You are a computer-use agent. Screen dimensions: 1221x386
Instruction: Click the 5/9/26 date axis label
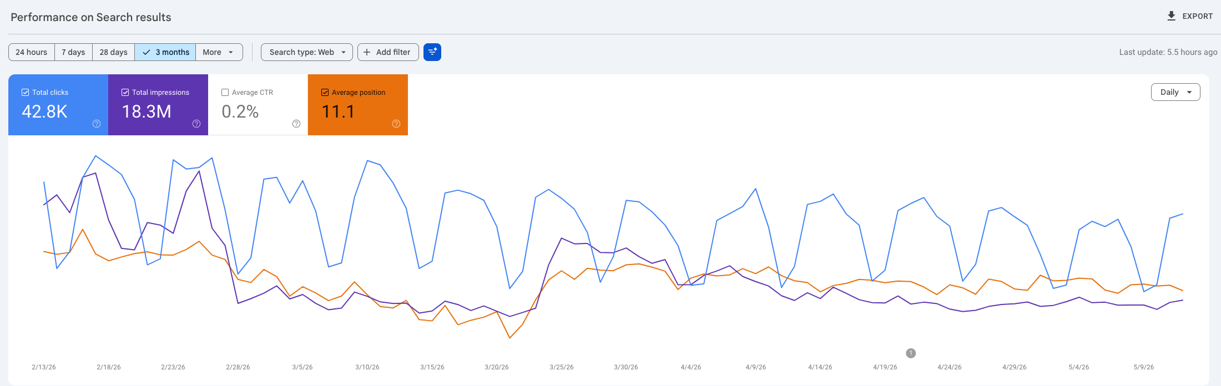[x=1144, y=367]
